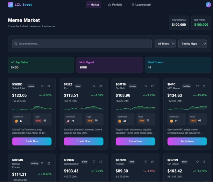Screen dimensions: 213x182
Task: Click the LOL Street logo icon
Action: (x=11, y=5)
